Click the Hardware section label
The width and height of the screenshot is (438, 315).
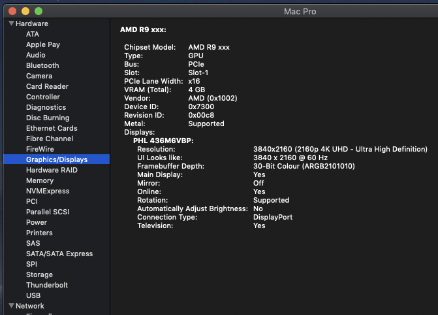(32, 24)
